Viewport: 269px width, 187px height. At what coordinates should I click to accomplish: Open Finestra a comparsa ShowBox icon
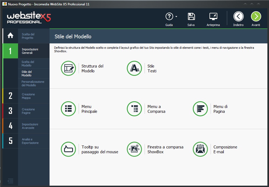tap(134, 149)
